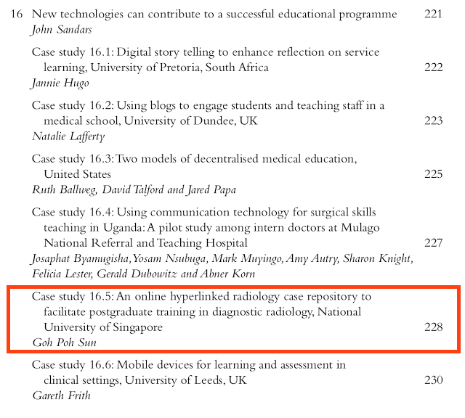
Task: Select author name John Sandars
Action: pos(61,30)
